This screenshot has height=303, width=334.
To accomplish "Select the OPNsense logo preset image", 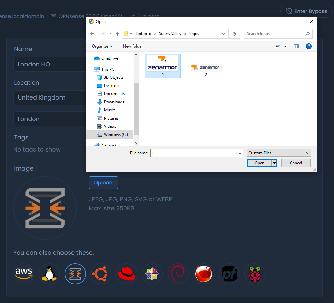I will [x=75, y=273].
